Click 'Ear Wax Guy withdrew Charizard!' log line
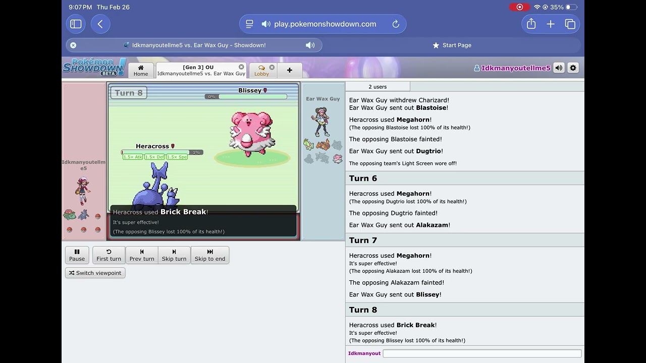The width and height of the screenshot is (646, 363). tap(399, 100)
